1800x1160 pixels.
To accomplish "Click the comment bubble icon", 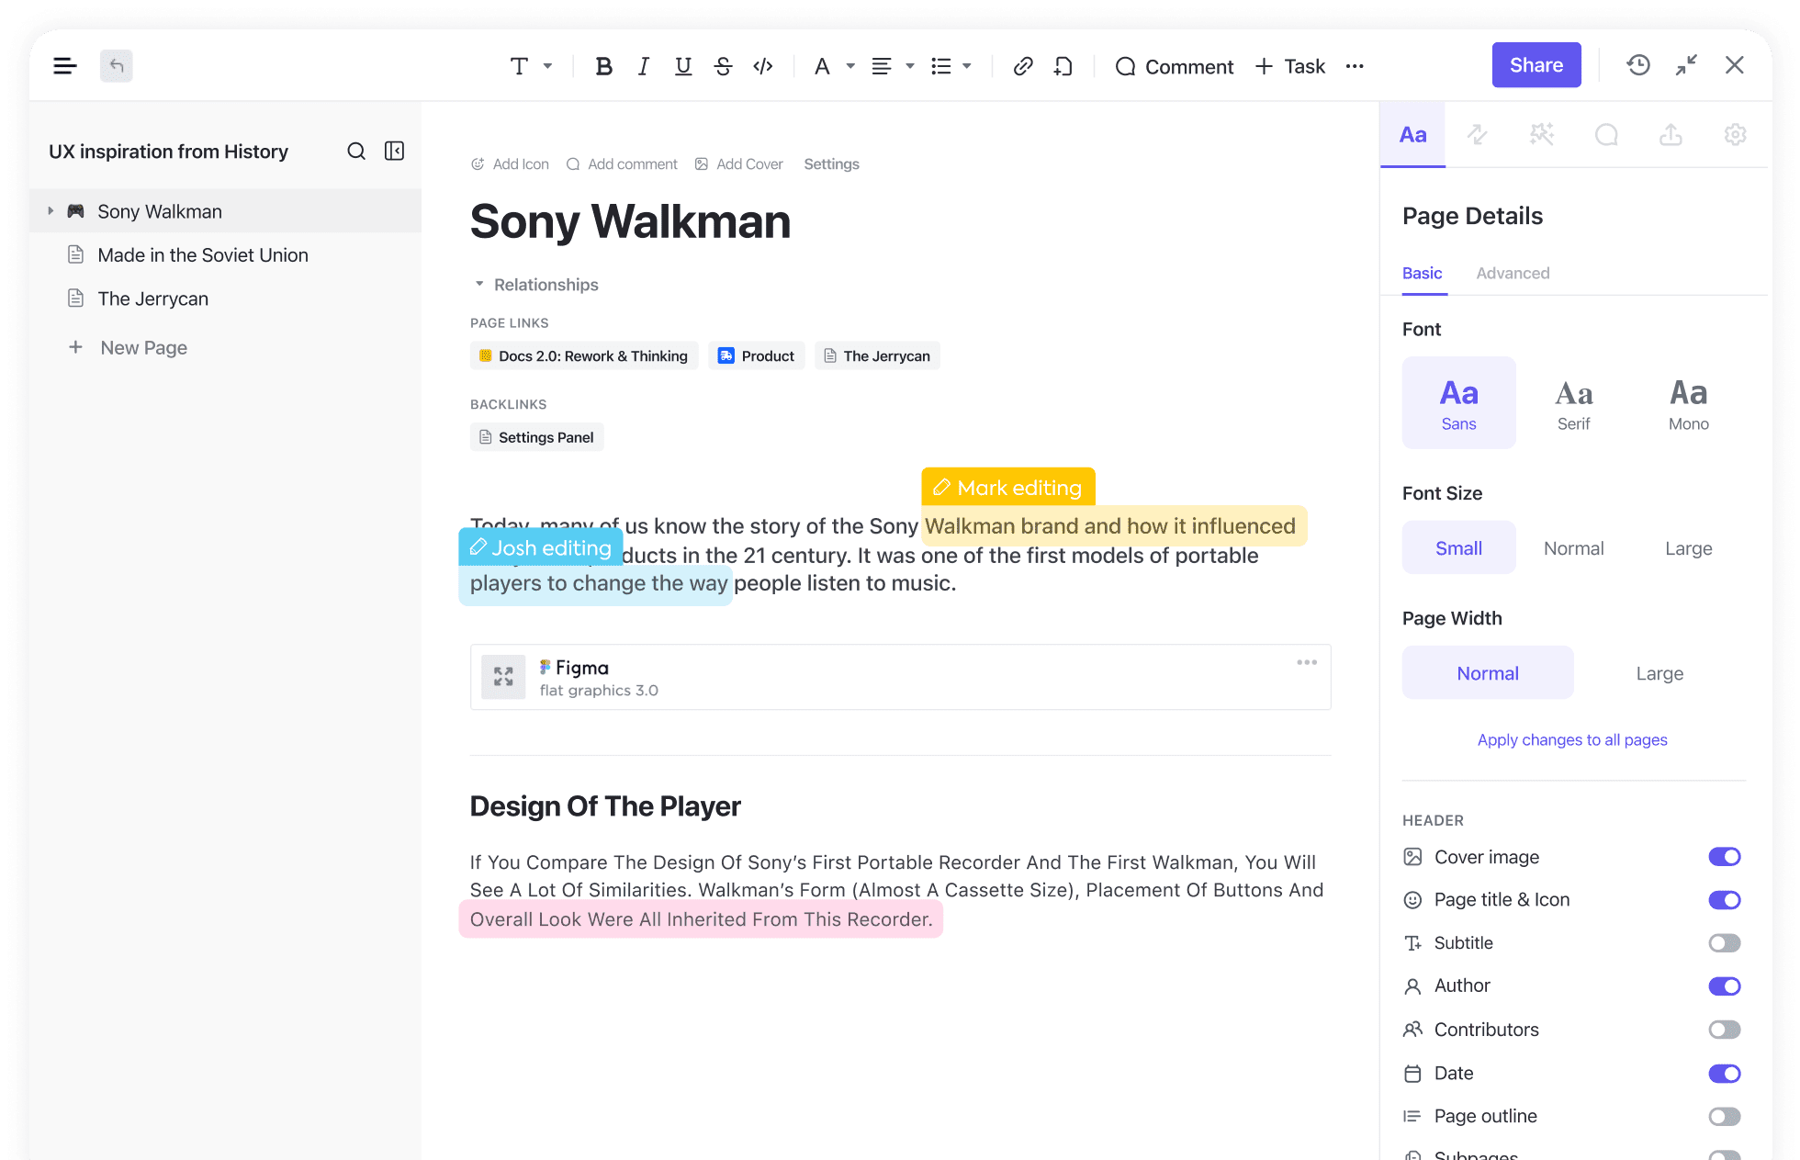I will click(x=1606, y=135).
